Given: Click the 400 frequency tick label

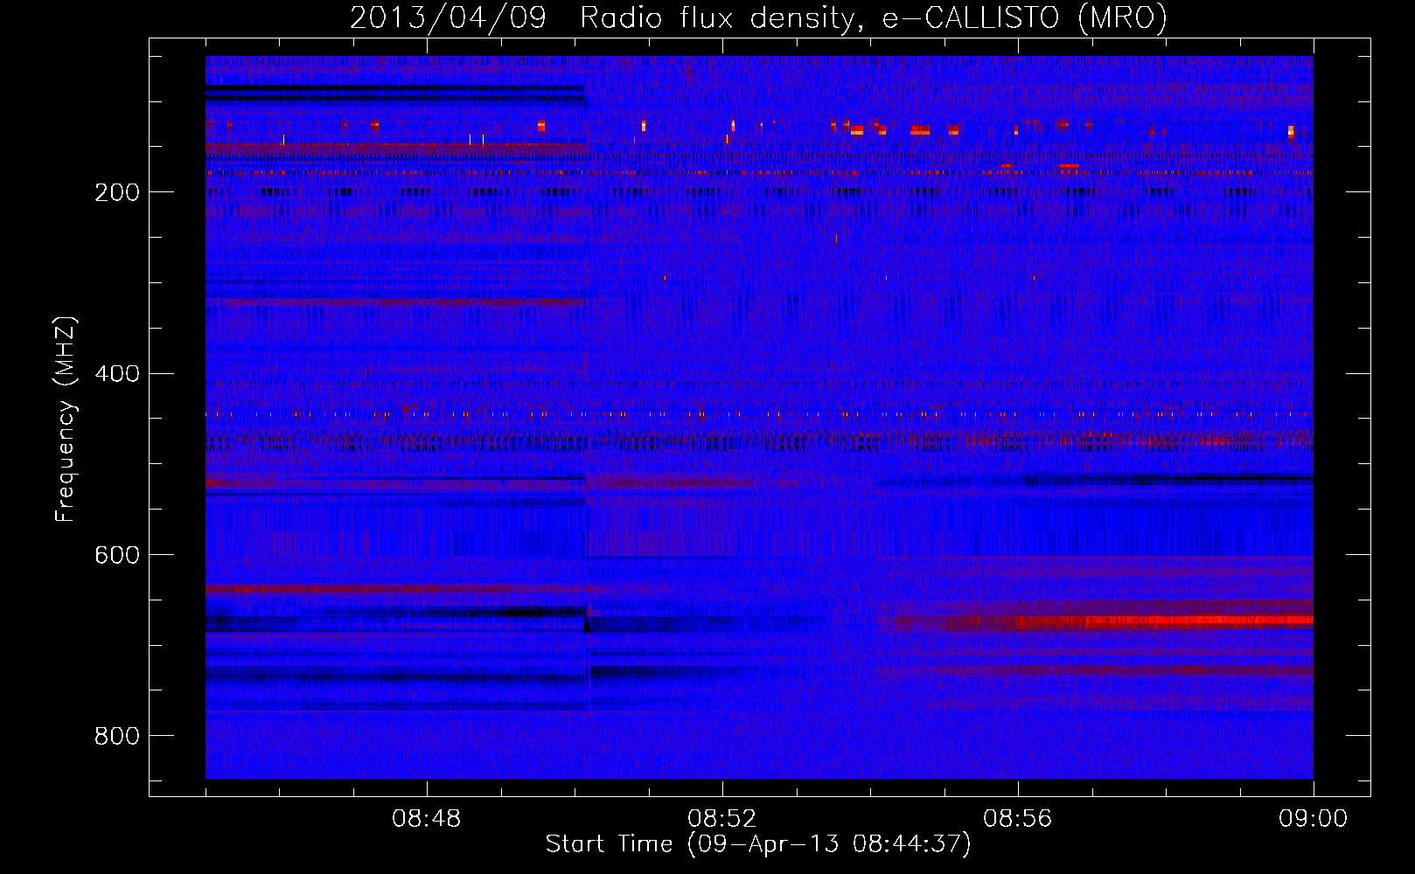Looking at the screenshot, I should click(117, 374).
